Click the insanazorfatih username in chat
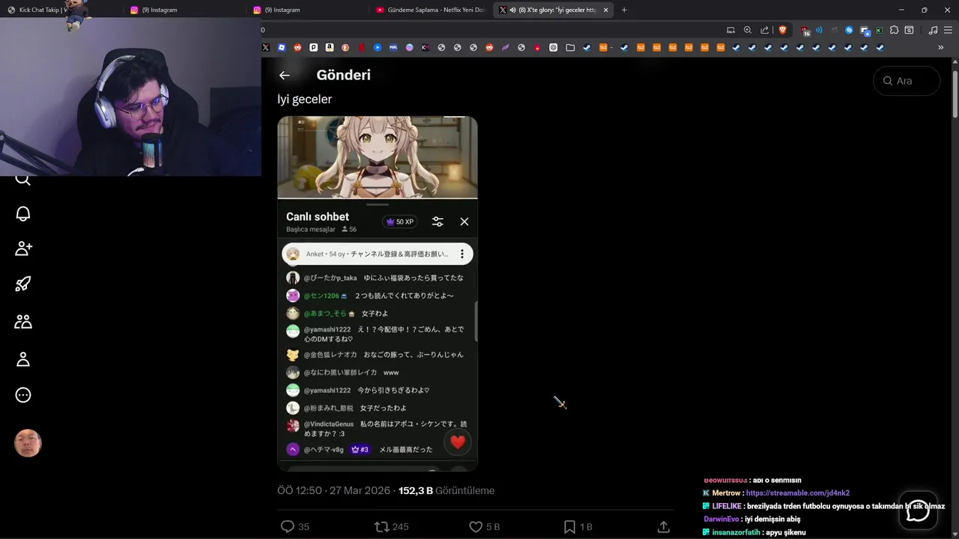 coord(736,532)
